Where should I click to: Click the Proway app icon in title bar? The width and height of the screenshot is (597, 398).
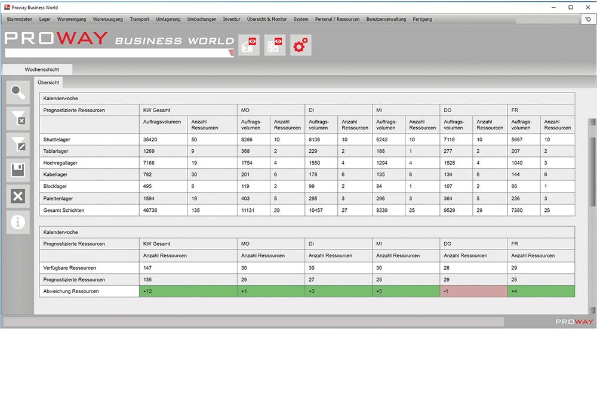(7, 7)
